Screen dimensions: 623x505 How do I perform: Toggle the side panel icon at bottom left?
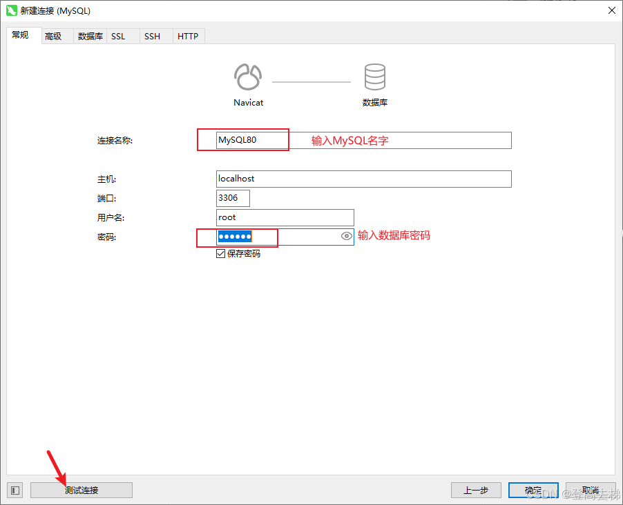point(15,491)
